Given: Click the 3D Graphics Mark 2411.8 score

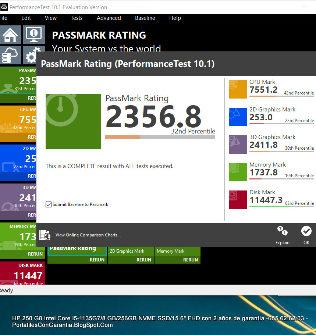Looking at the screenshot, I should click(263, 145).
